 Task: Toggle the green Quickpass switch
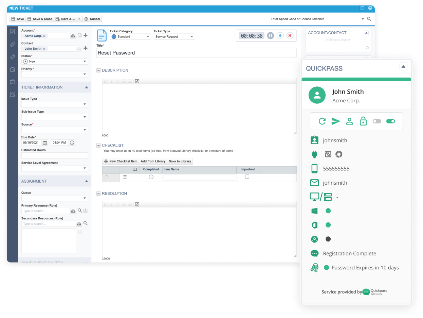pos(391,121)
